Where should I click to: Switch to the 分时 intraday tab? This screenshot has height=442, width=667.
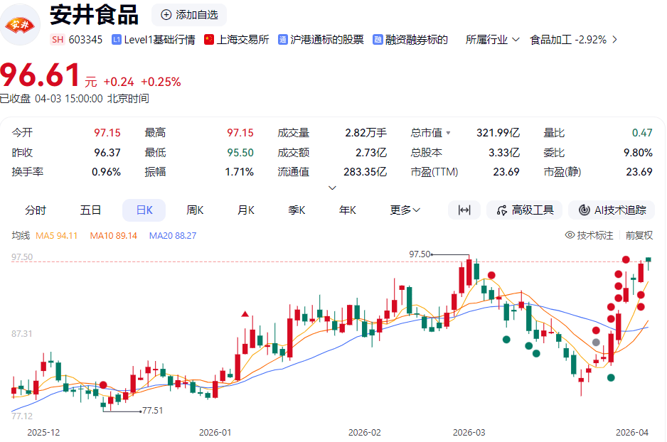pyautogui.click(x=36, y=209)
